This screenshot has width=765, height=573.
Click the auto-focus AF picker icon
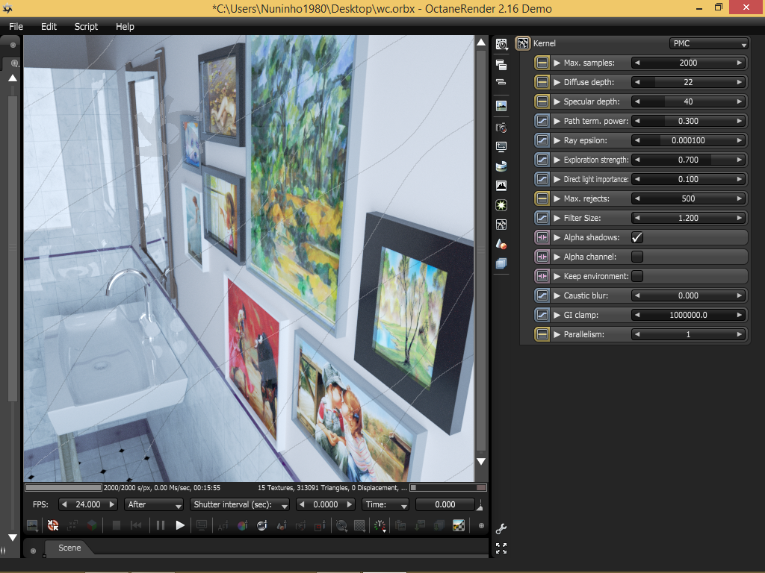(223, 526)
